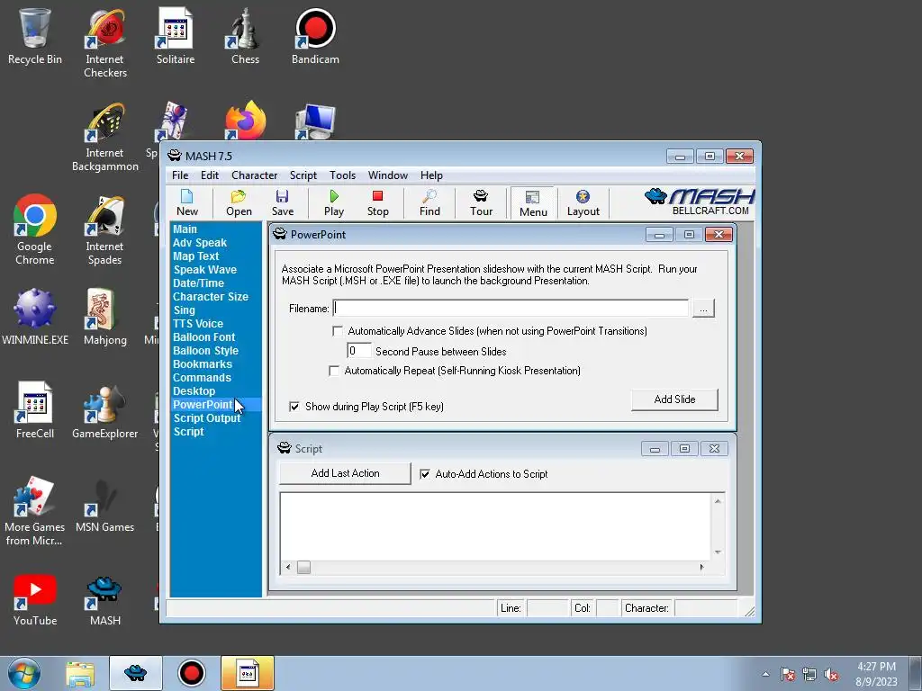Viewport: 922px width, 691px height.
Task: Select Speak Wave in the sidebar
Action: point(204,270)
